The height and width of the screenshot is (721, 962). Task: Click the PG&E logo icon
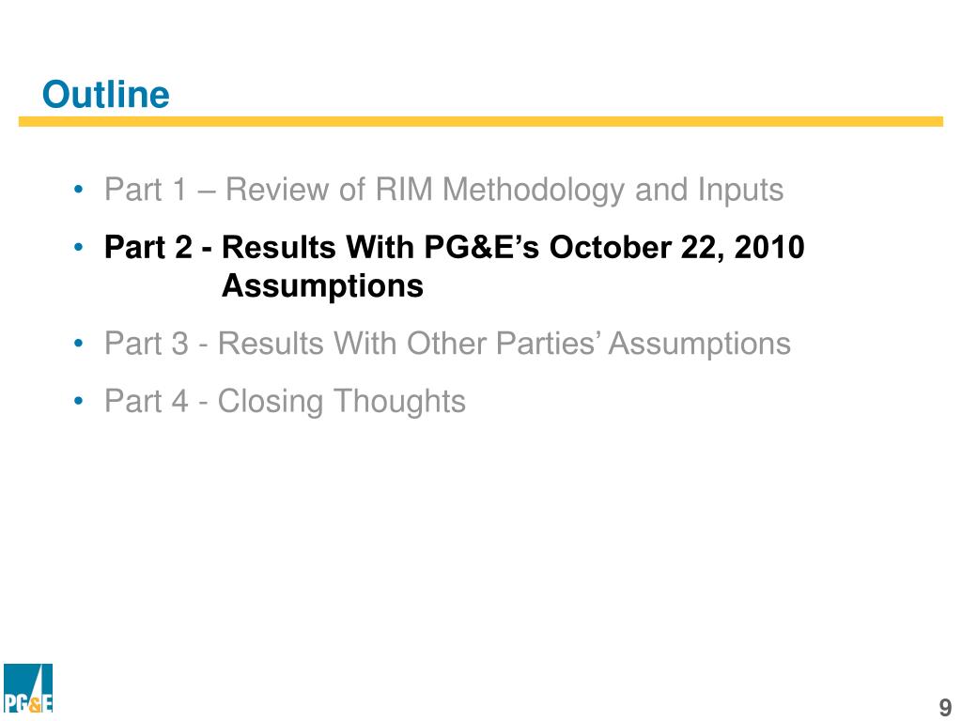(x=28, y=688)
